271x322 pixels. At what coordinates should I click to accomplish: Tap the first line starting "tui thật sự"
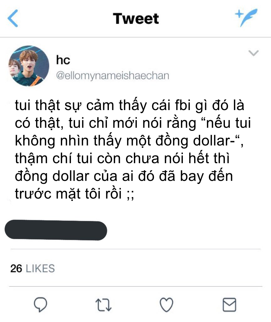130,106
